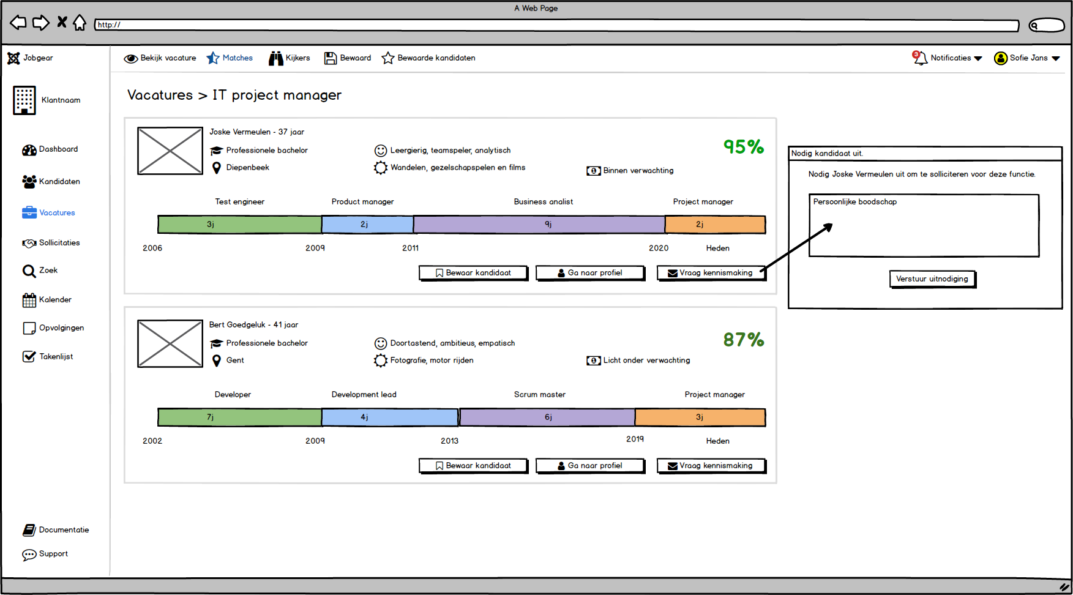Screen dimensions: 1073x595
Task: Click Bewaar kandidaat for Bert Goedgeluk
Action: [x=473, y=466]
